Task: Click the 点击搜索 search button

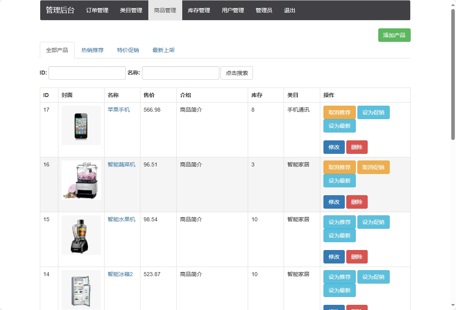Action: tap(237, 73)
